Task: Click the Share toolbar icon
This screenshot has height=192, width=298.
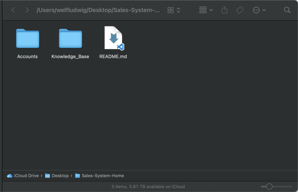Action: click(x=224, y=10)
